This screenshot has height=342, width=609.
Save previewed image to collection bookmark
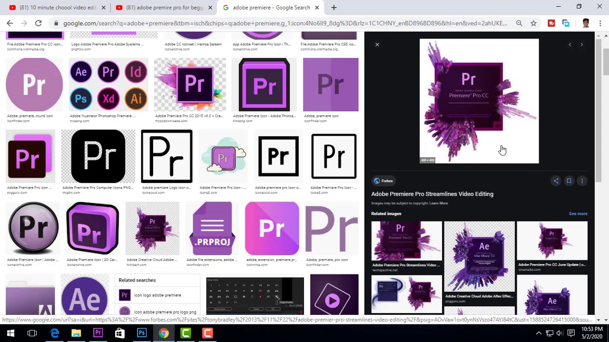point(569,181)
